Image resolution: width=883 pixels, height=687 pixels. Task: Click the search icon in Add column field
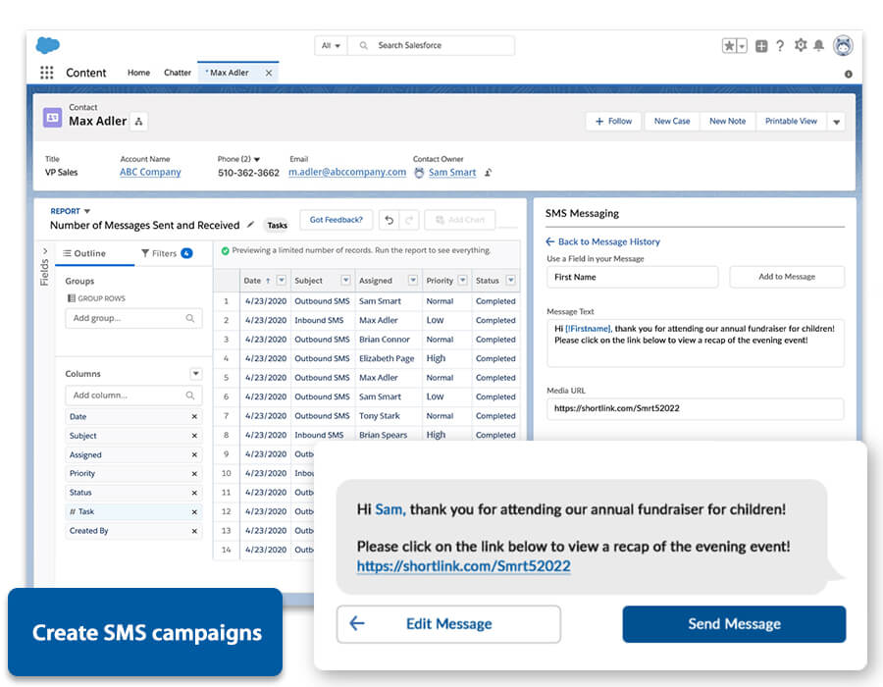tap(189, 396)
